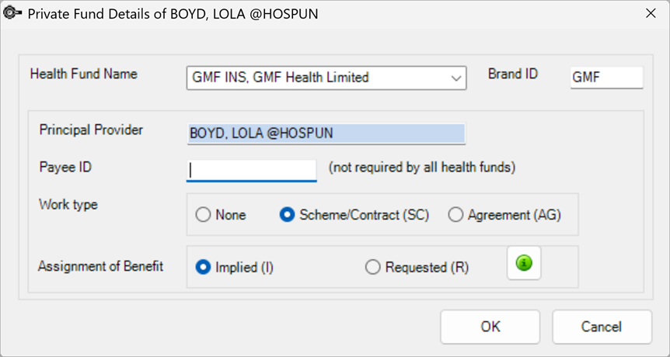
Task: Click the OK button
Action: click(x=490, y=327)
